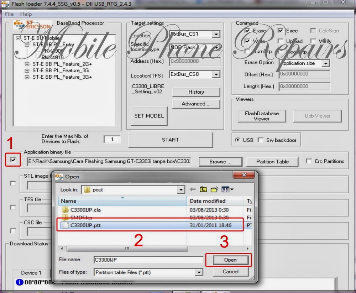Open the Location ExtBus_CS1 dropdown
The height and width of the screenshot is (293, 356).
[x=216, y=34]
